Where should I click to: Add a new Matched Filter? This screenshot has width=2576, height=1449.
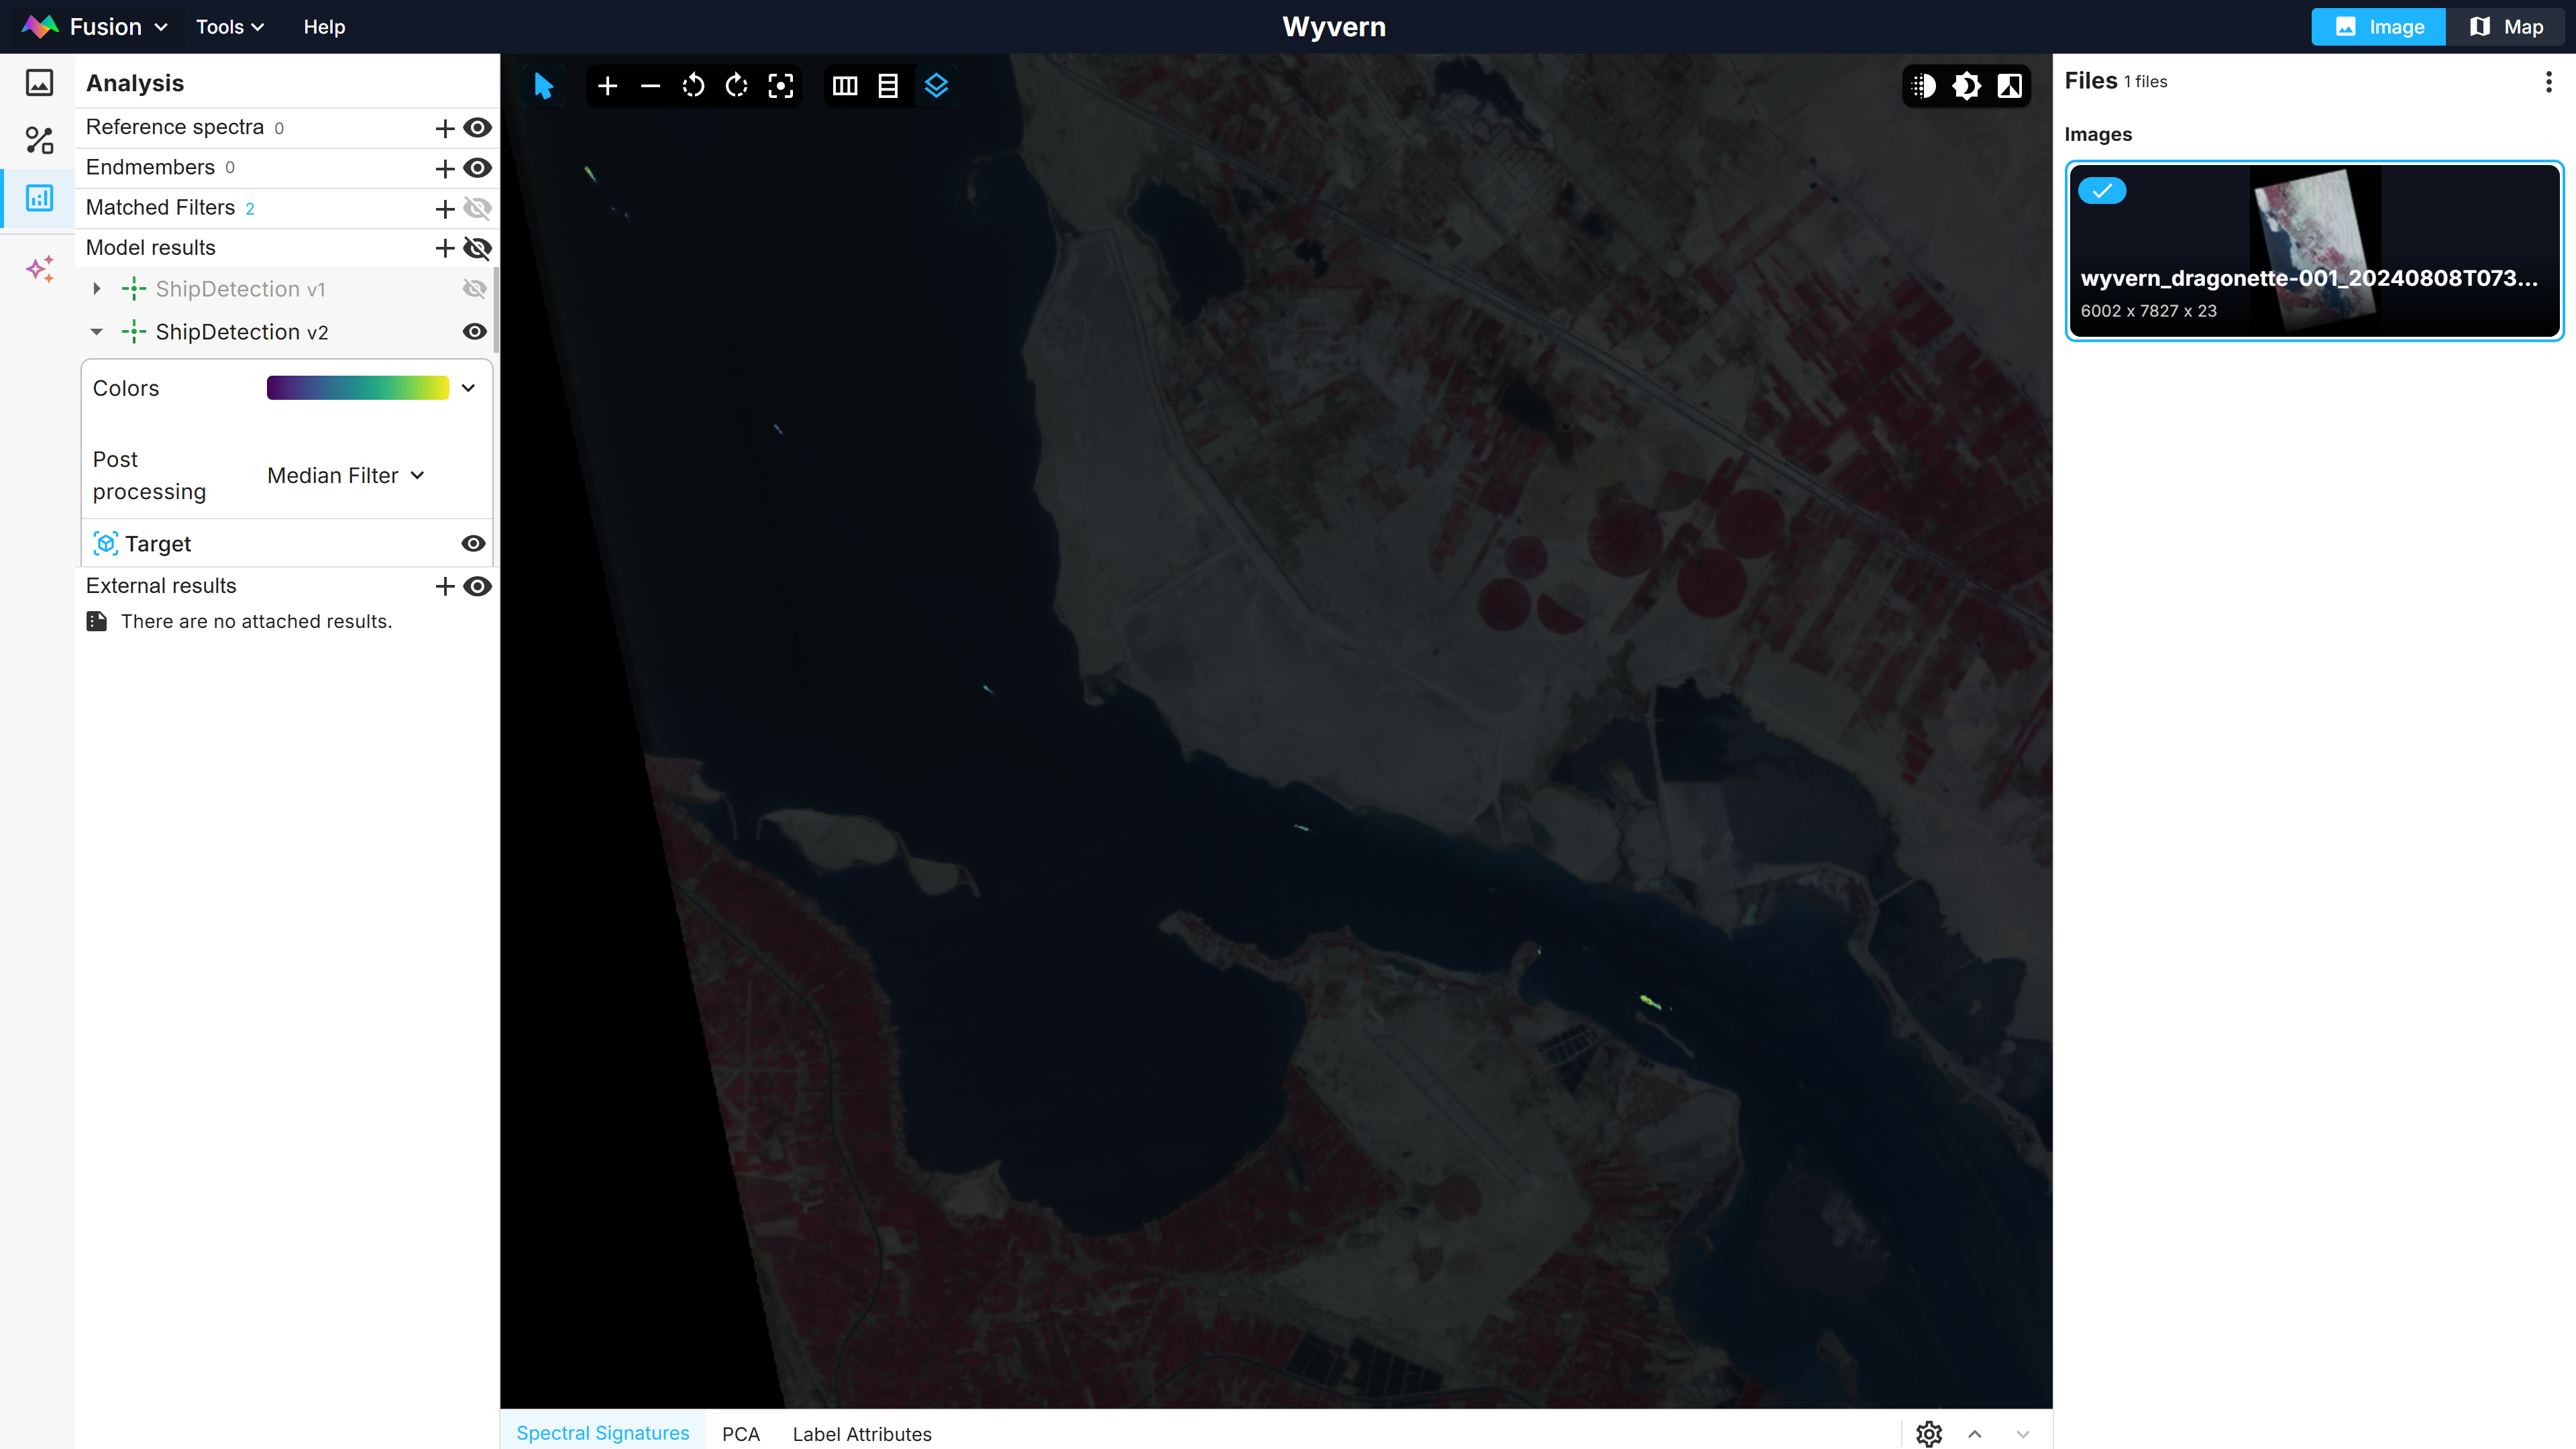click(445, 208)
